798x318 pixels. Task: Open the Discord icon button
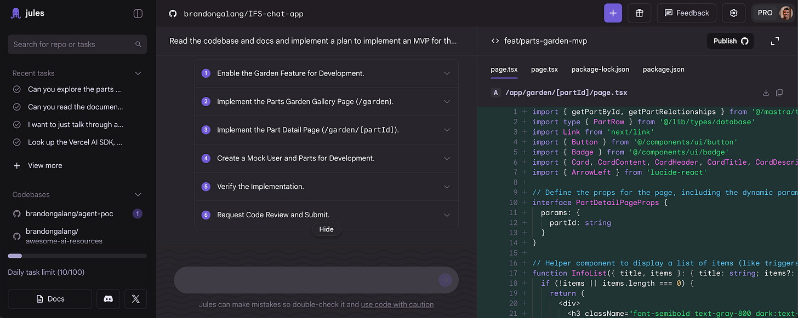[x=108, y=299]
